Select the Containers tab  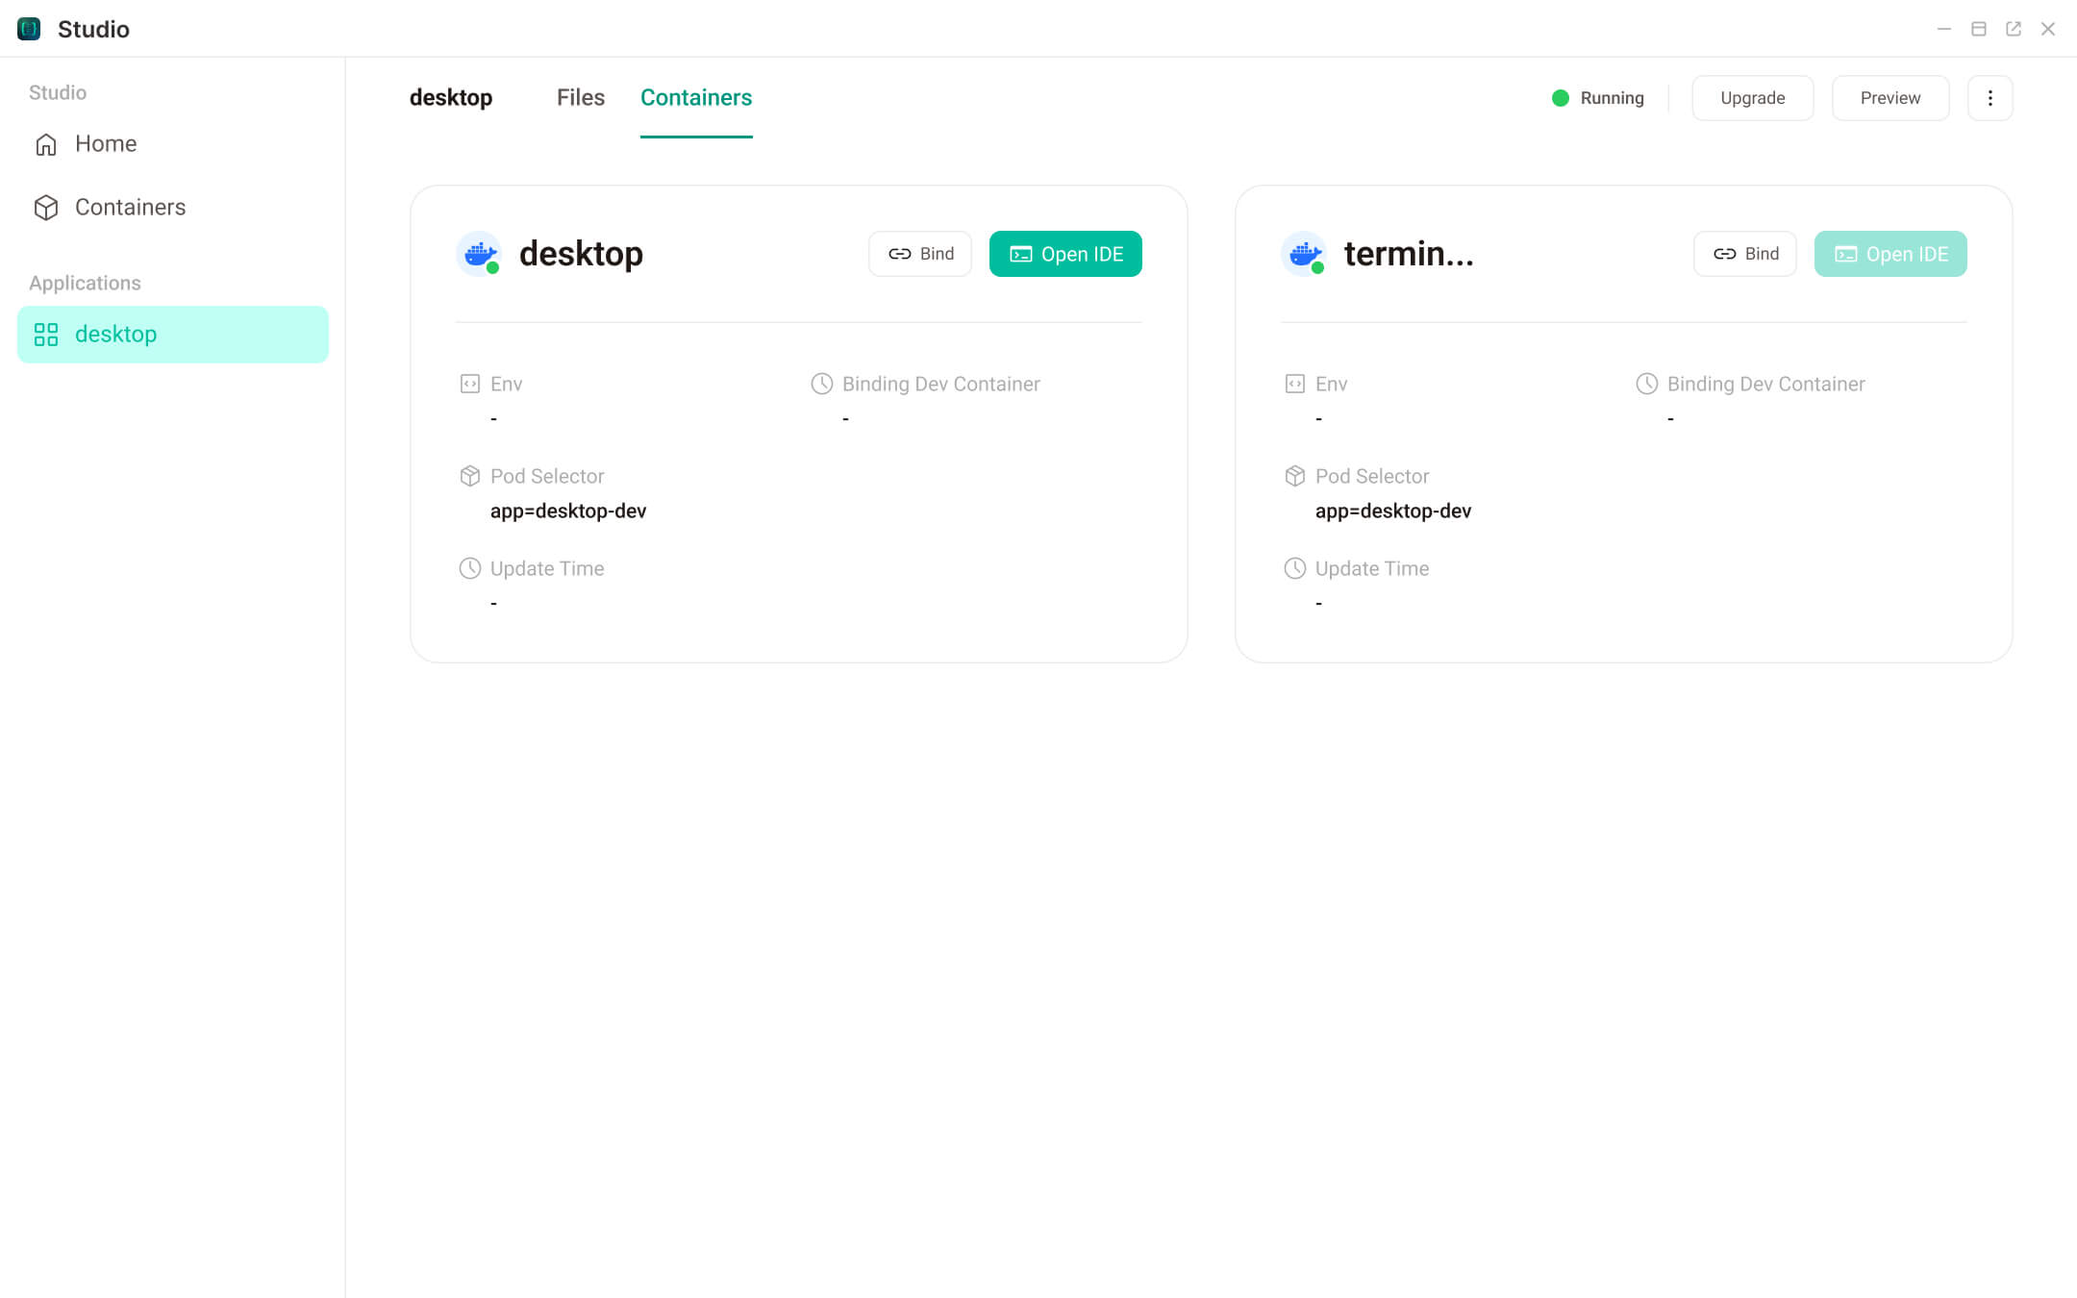(695, 98)
